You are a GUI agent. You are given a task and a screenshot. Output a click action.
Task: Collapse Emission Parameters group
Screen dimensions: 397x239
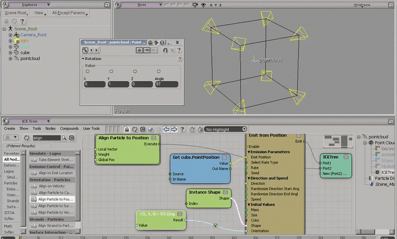point(249,152)
